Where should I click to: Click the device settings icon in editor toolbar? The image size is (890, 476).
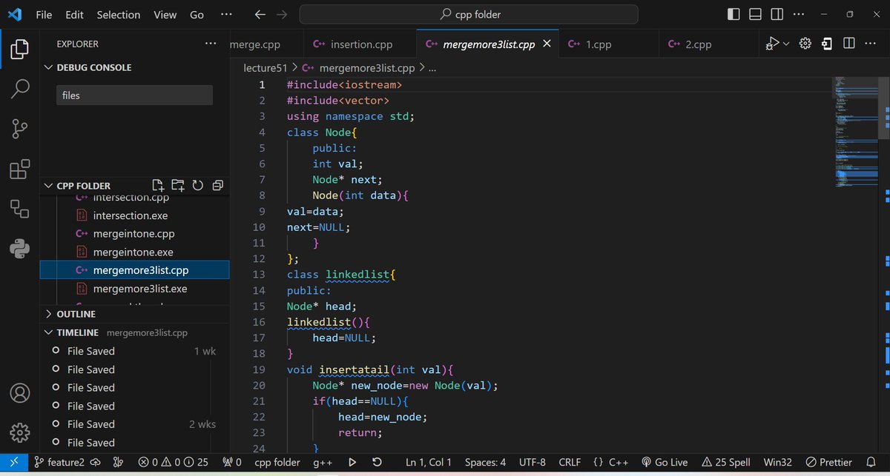coord(827,44)
